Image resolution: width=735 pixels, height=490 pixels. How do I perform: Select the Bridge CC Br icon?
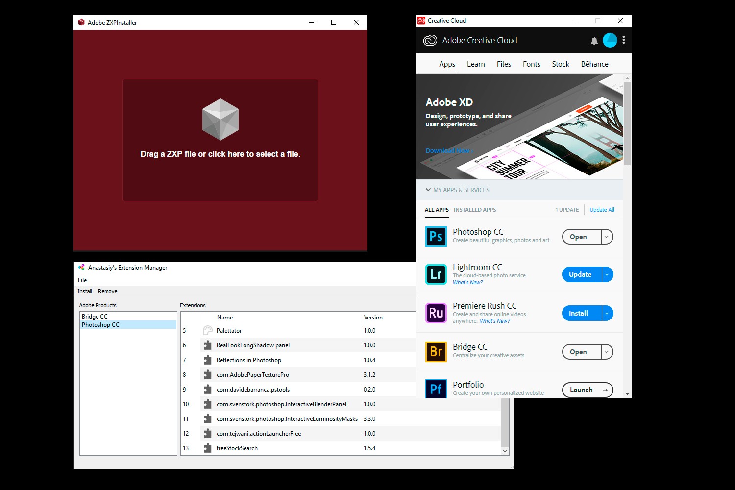point(436,351)
